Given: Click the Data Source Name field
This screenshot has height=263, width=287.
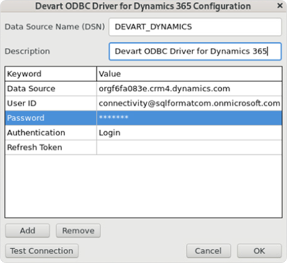Looking at the screenshot, I should [x=195, y=27].
